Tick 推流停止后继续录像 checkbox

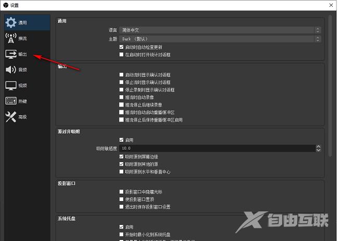(121, 105)
